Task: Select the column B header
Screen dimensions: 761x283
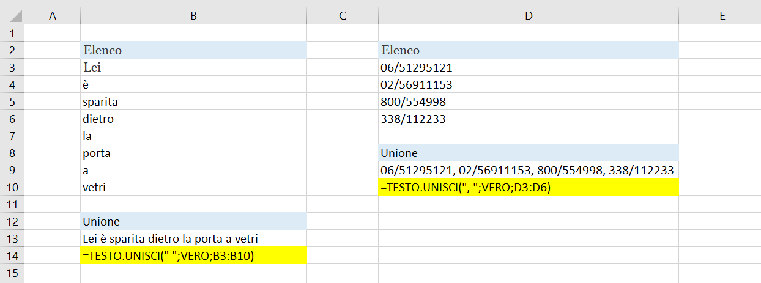Action: 193,17
